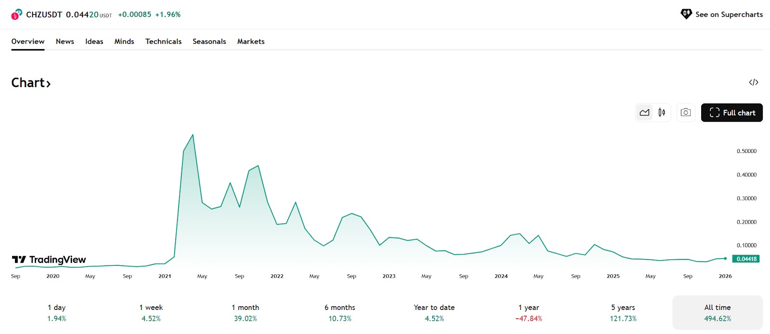This screenshot has width=770, height=334.
Task: Switch to the News tab
Action: click(x=65, y=41)
